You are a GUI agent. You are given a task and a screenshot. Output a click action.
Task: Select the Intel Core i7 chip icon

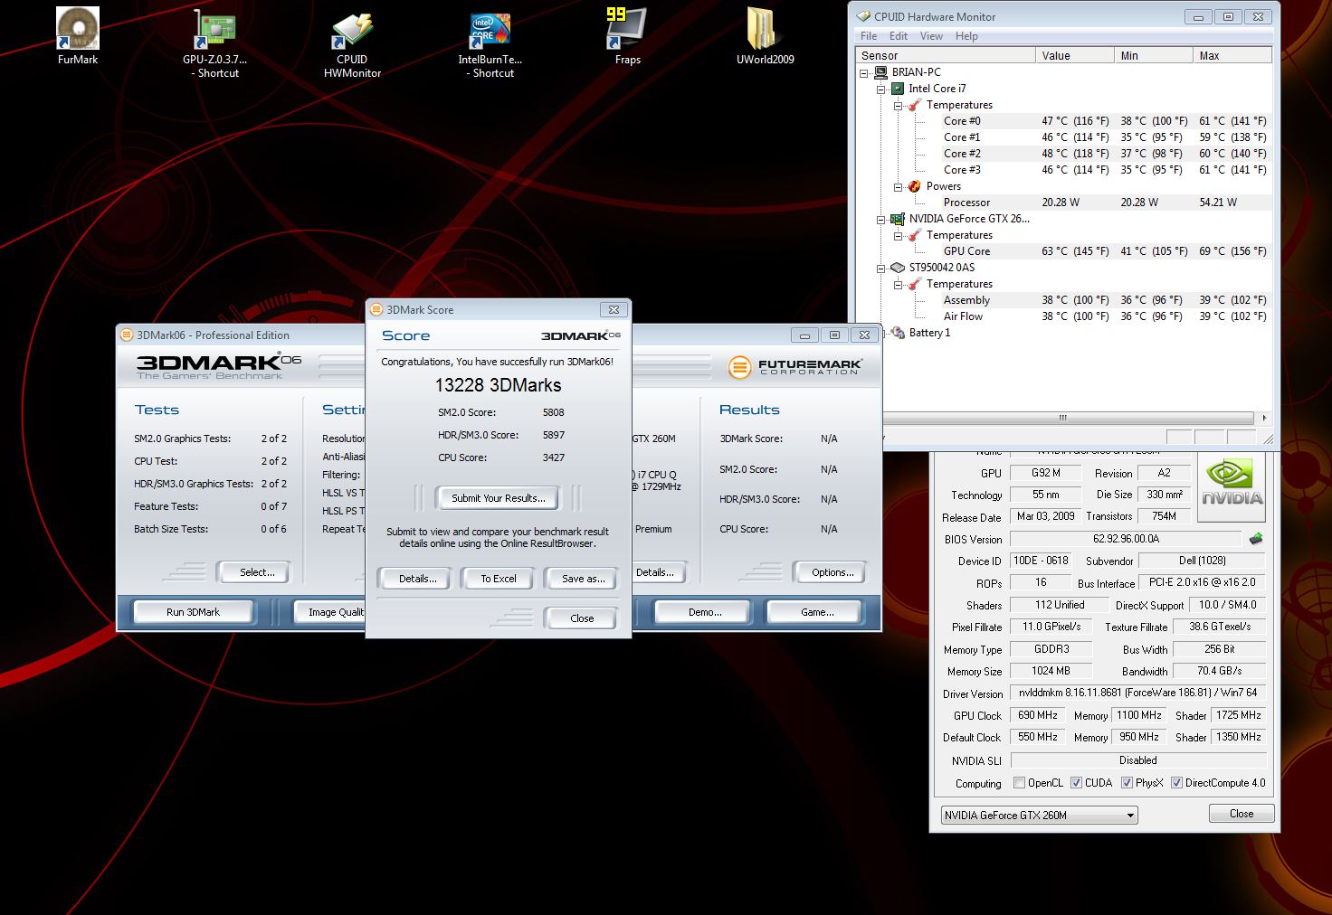pyautogui.click(x=898, y=89)
